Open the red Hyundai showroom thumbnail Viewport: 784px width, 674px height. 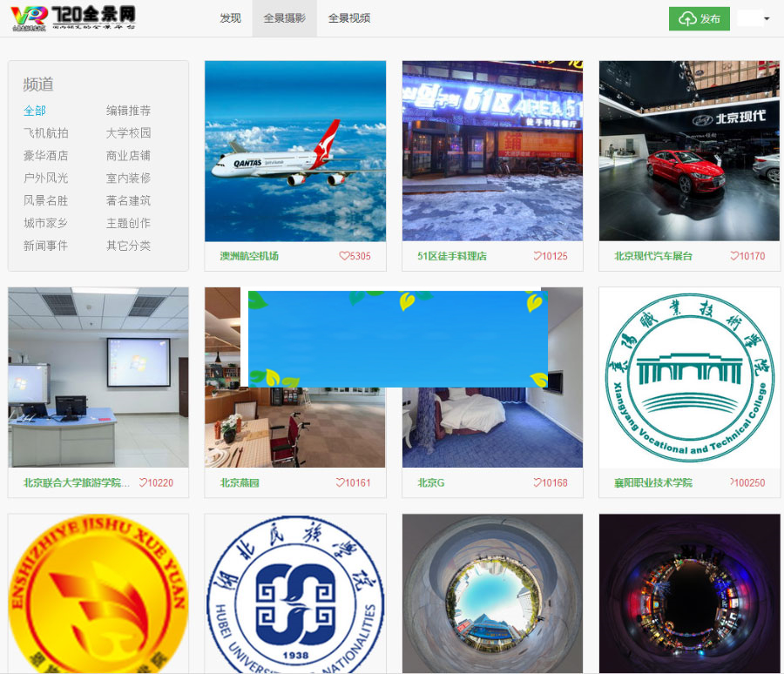pos(689,150)
